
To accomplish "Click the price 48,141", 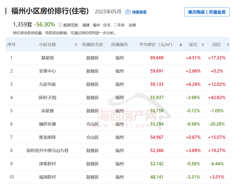I will point(157,177).
